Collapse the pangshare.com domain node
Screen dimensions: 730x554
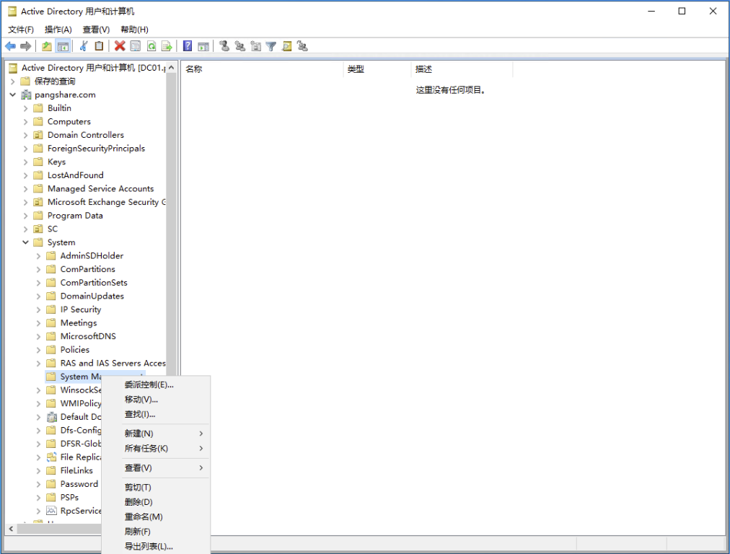pyautogui.click(x=12, y=94)
